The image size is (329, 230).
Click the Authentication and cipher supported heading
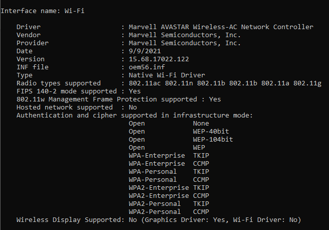pyautogui.click(x=134, y=116)
